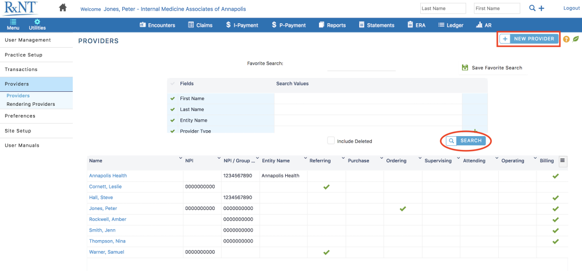The image size is (582, 271).
Task: Click the First Name patient search field
Action: pos(497,9)
